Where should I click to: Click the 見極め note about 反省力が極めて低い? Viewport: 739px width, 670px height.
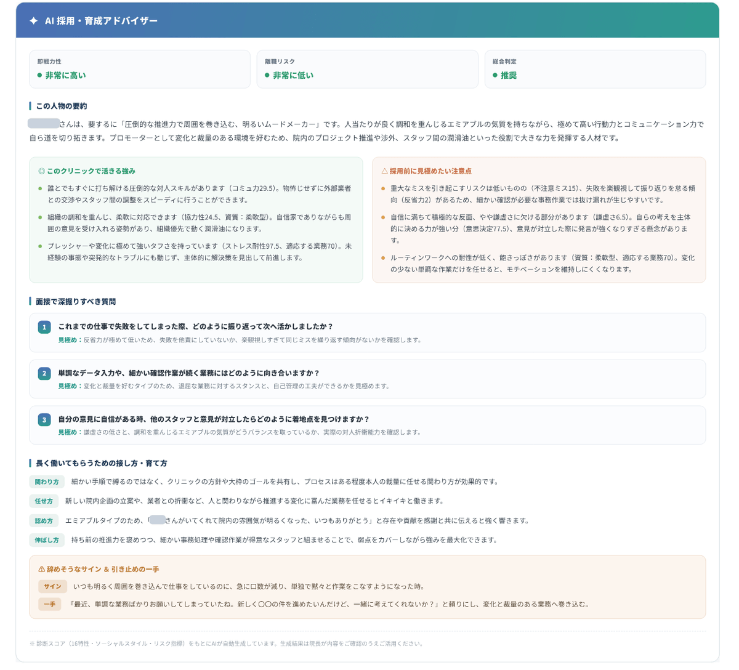(x=240, y=340)
